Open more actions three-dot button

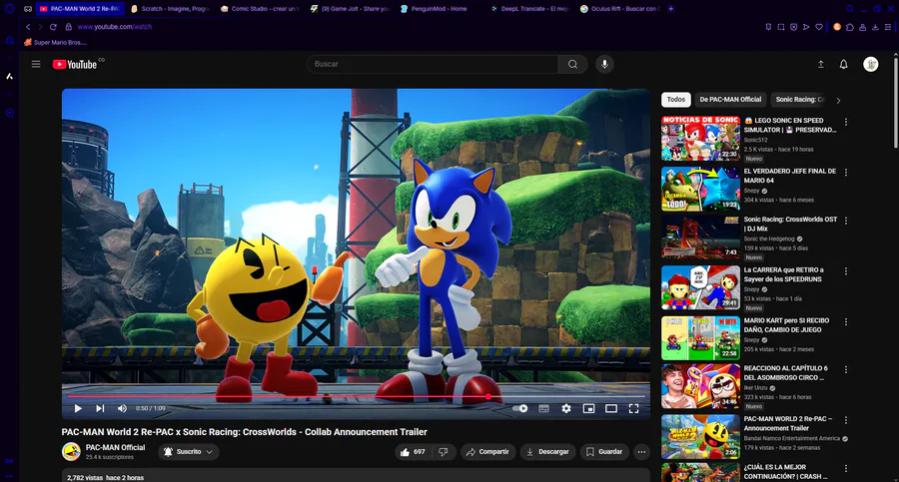pos(641,452)
